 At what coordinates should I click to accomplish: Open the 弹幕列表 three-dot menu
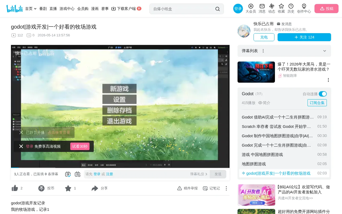[x=263, y=51]
